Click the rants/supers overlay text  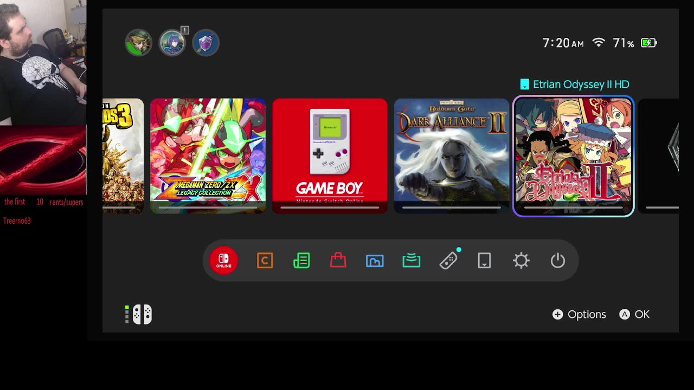(x=66, y=202)
